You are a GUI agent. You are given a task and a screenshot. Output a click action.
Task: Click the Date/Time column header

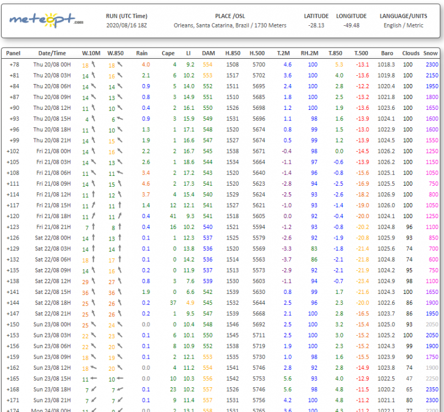[x=52, y=53]
